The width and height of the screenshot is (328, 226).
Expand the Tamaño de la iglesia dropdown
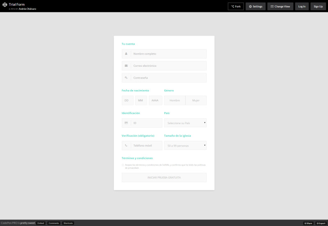pos(185,145)
